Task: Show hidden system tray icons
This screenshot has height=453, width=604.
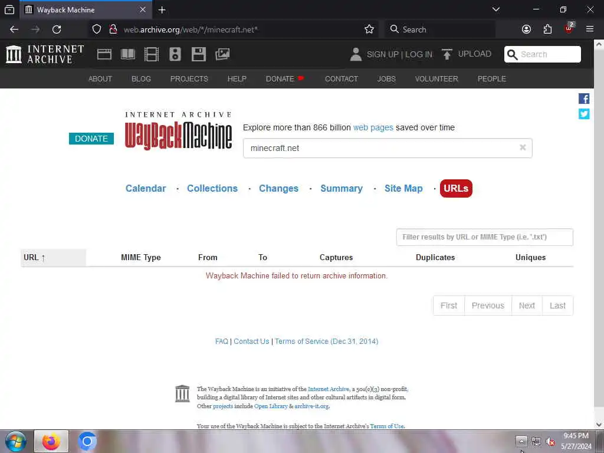Action: [x=521, y=441]
